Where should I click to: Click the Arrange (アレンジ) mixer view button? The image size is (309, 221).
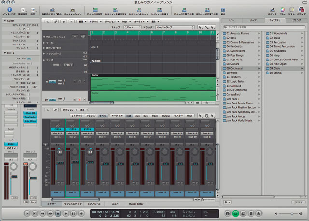click(x=91, y=116)
